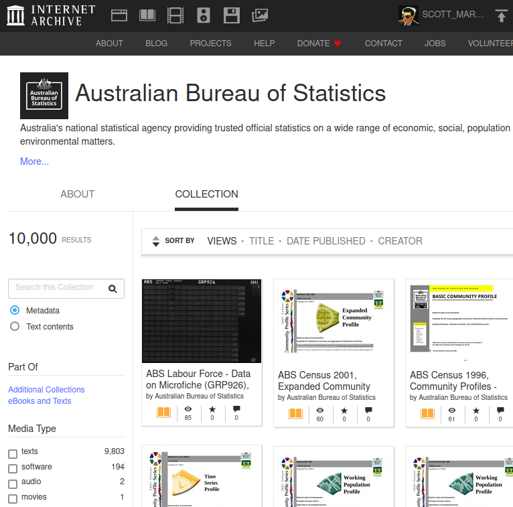Screen dimensions: 513x507
Task: Click texts icon on ABS Census 1996 card
Action: click(x=427, y=413)
